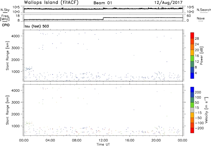Click the 'Time UT' axis title
This screenshot has height=146, width=211.
(103, 144)
